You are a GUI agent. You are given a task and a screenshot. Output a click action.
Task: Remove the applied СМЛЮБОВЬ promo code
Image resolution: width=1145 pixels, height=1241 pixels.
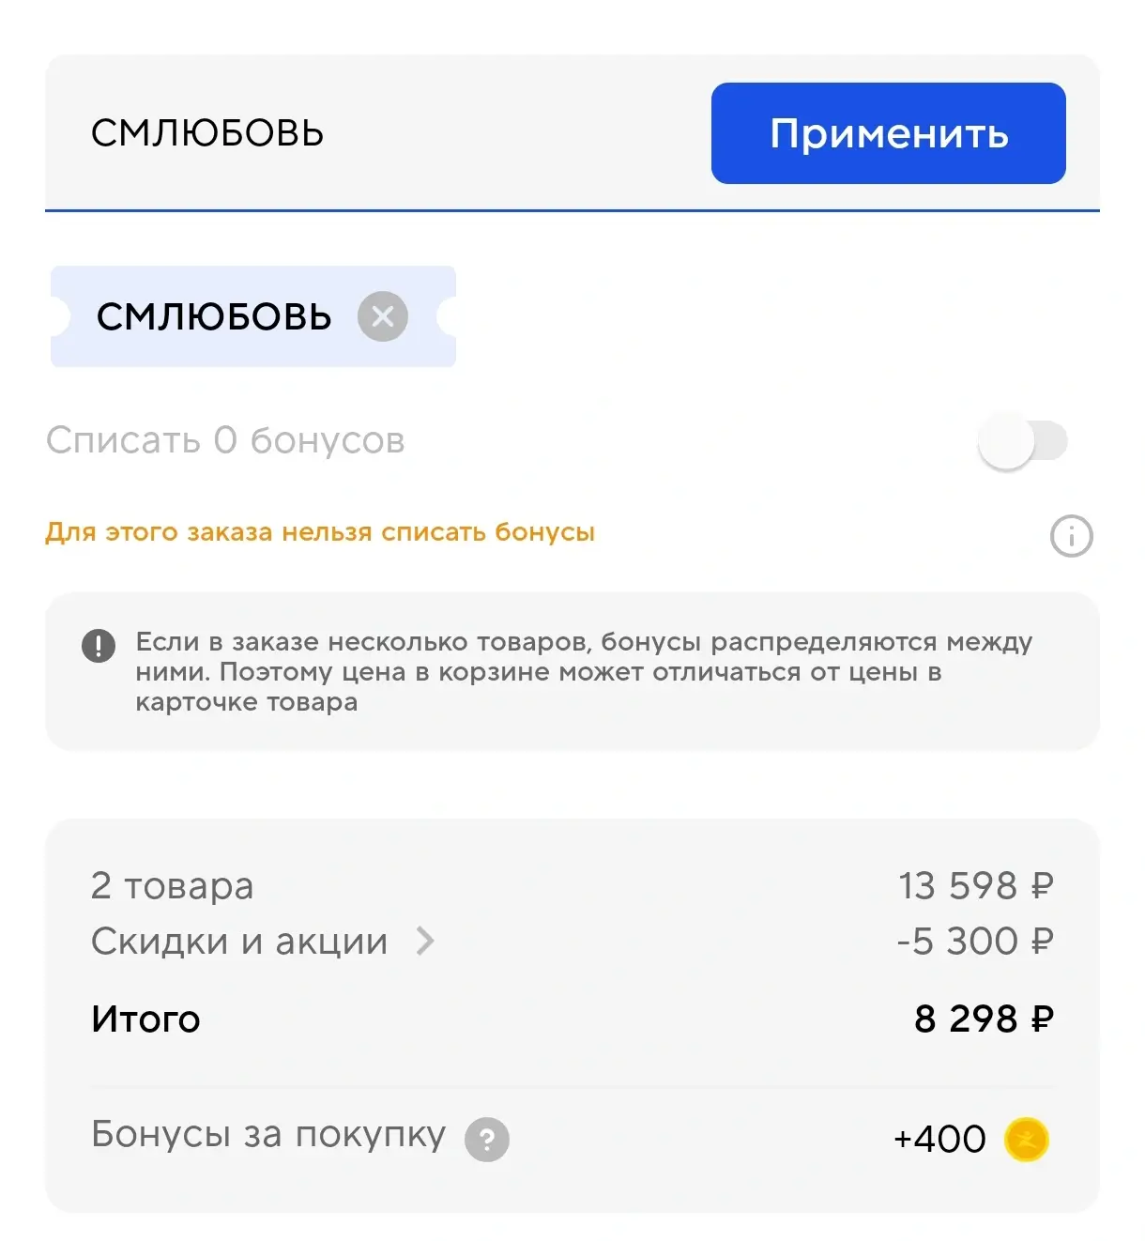point(383,316)
